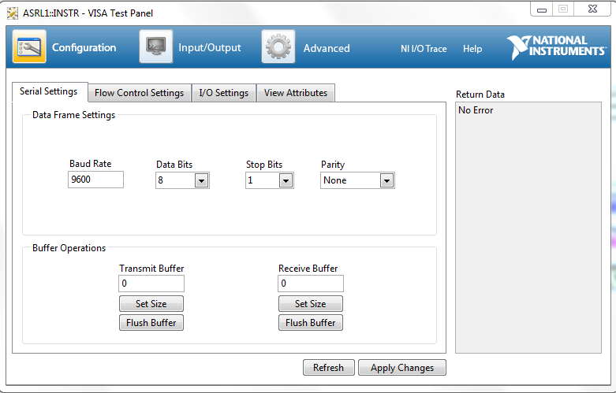Open the Input/Output monitor icon
This screenshot has width=616, height=393.
pyautogui.click(x=156, y=46)
